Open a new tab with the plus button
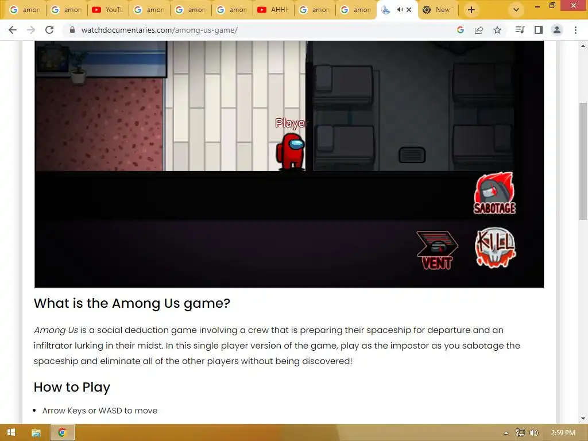Image resolution: width=588 pixels, height=441 pixels. pyautogui.click(x=471, y=10)
